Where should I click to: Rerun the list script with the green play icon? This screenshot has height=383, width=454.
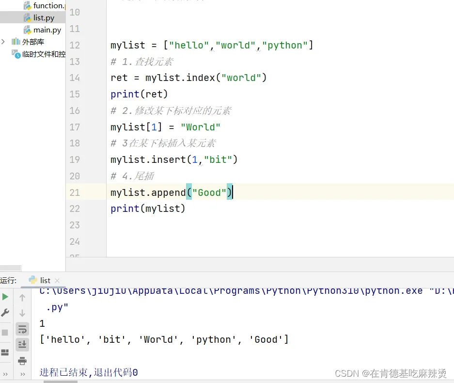click(x=5, y=297)
